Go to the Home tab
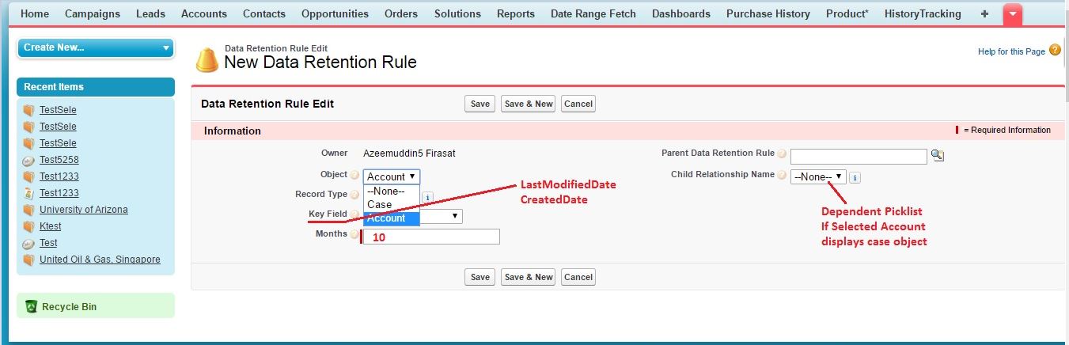Viewport: 1069px width, 345px height. point(35,13)
